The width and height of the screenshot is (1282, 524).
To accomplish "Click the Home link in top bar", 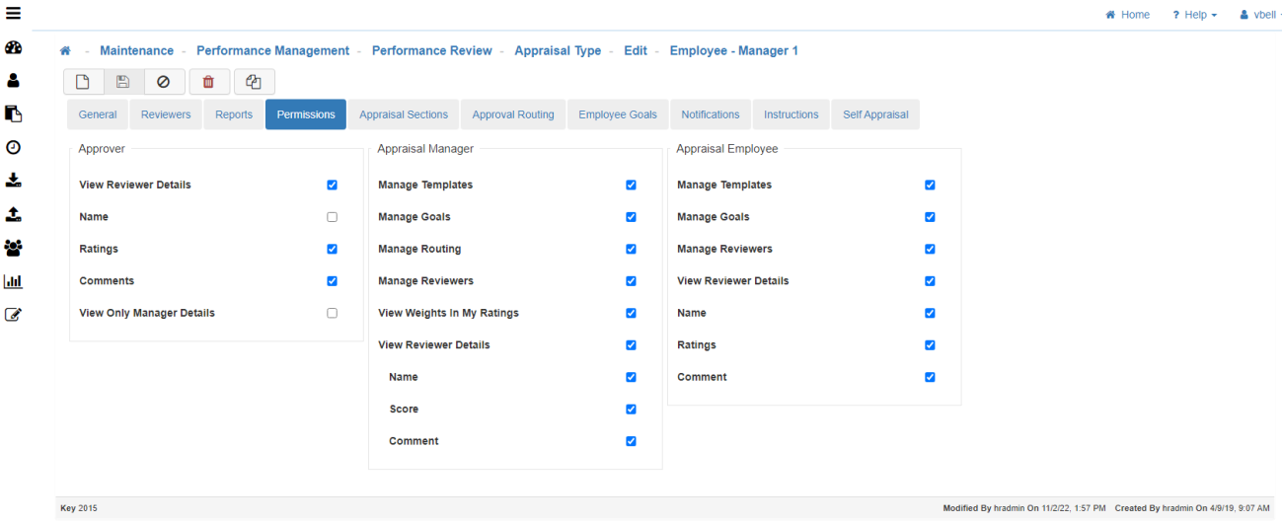I will [x=1128, y=15].
